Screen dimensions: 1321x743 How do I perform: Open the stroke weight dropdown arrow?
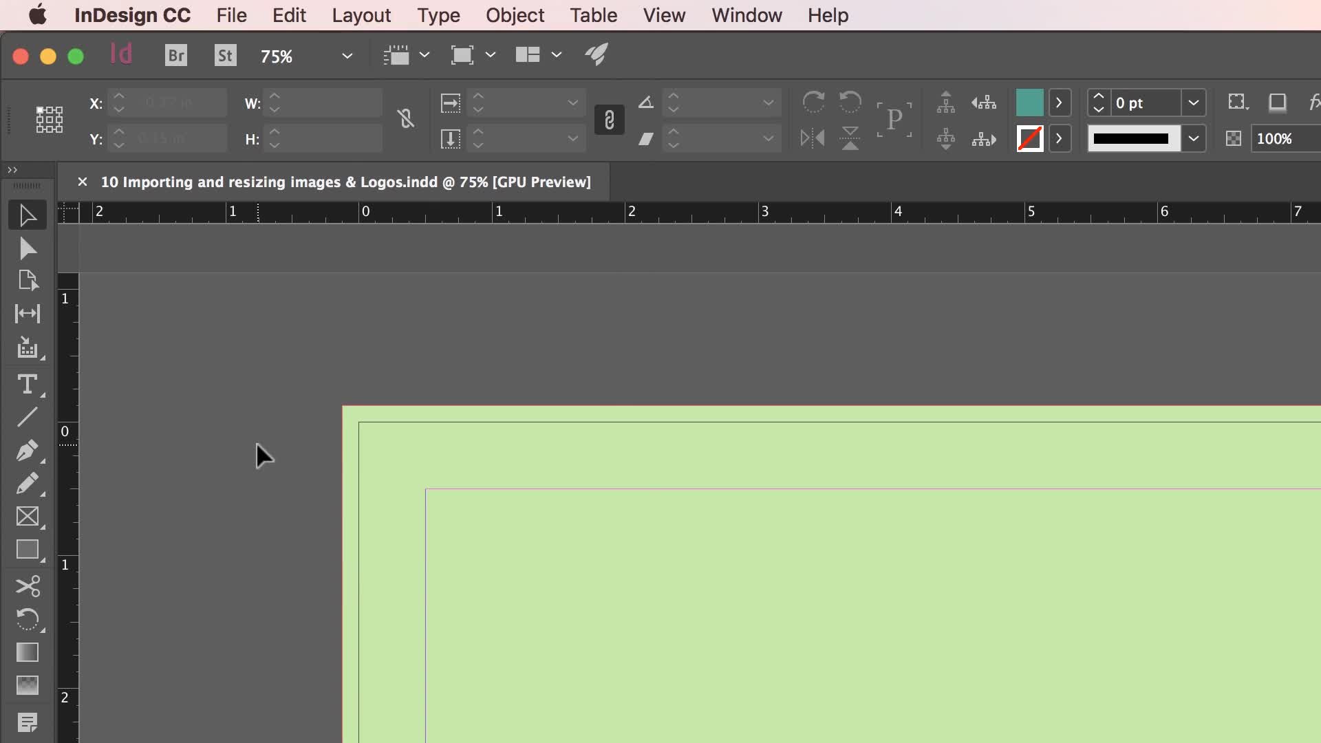1194,103
